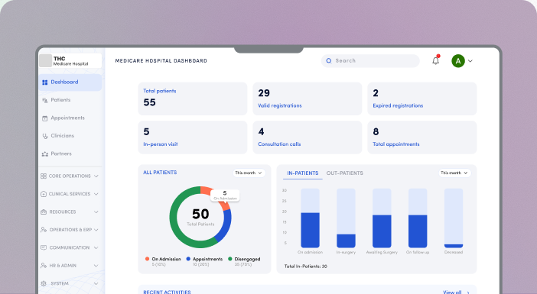This screenshot has height=294, width=537.
Task: Click the Resources briefcase icon
Action: [44, 212]
